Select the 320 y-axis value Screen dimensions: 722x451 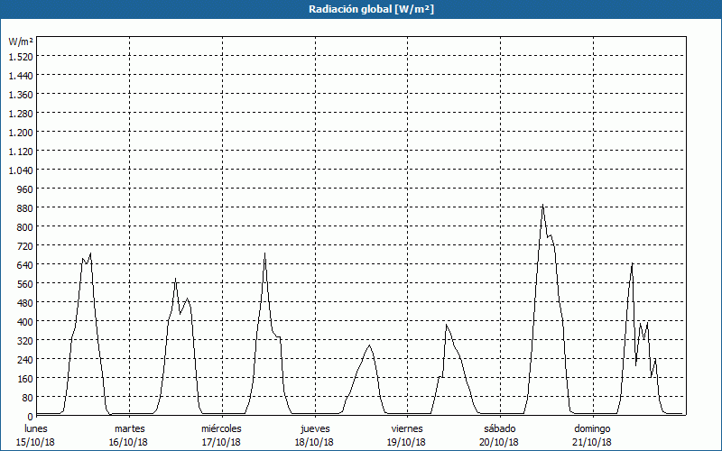pos(25,341)
